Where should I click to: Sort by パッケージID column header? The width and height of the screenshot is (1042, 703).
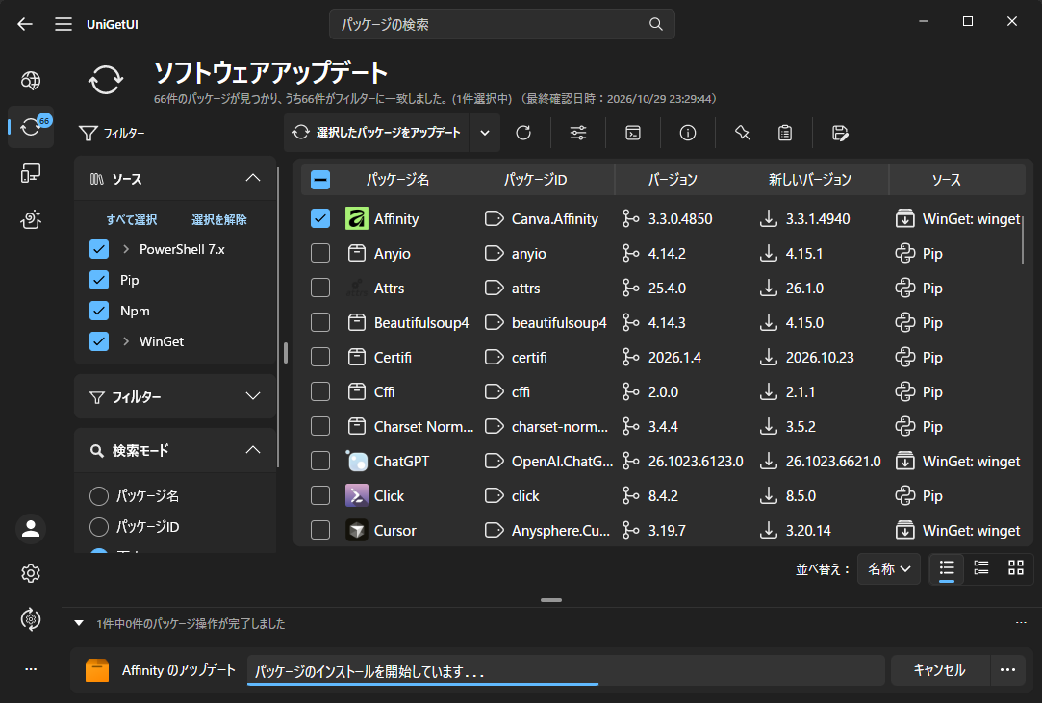(535, 180)
